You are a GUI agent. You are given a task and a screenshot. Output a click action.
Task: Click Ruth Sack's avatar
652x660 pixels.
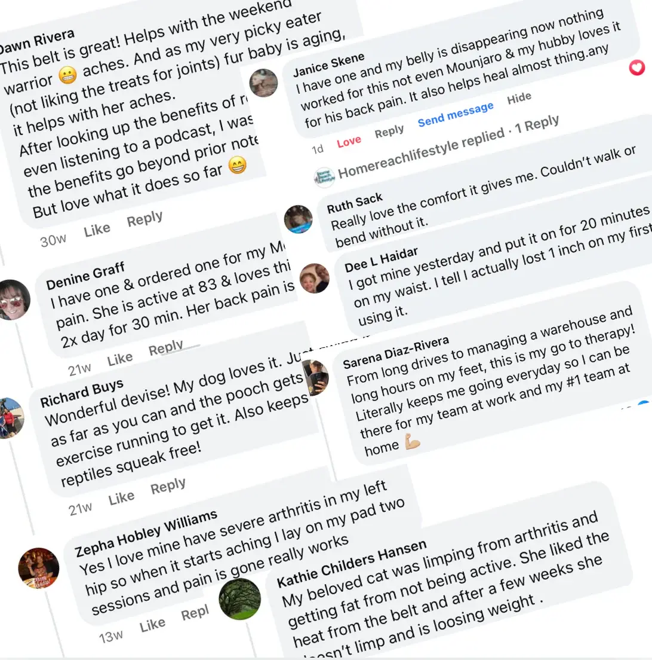(298, 219)
